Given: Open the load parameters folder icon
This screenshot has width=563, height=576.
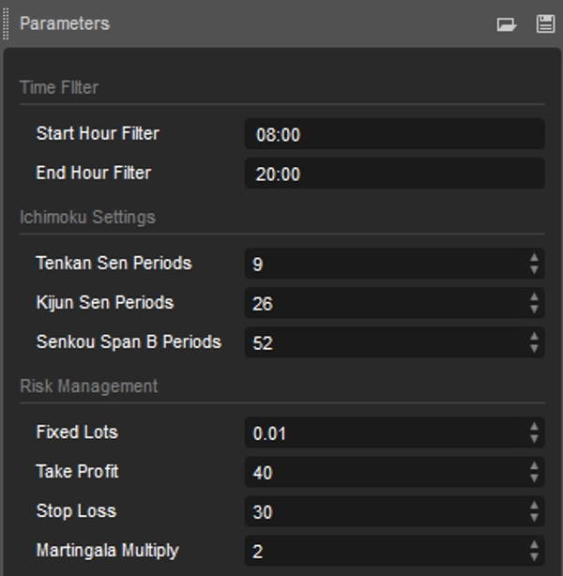Looking at the screenshot, I should pyautogui.click(x=507, y=24).
